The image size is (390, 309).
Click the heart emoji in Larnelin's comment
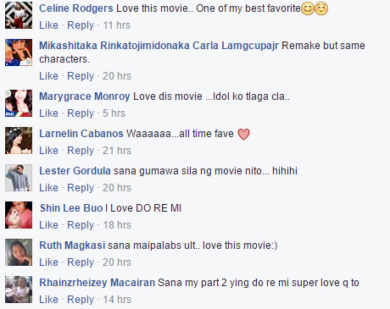tap(243, 134)
